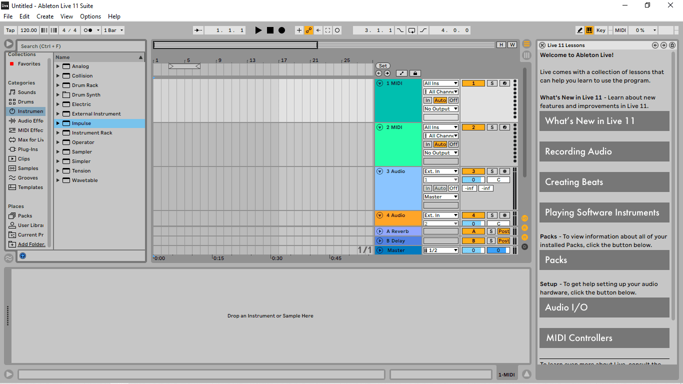This screenshot has width=683, height=384.
Task: Toggle the metronome switch
Action: (x=88, y=30)
